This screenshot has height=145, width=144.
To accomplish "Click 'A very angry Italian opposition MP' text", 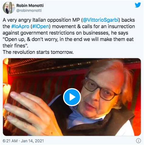I will click(x=41, y=20).
